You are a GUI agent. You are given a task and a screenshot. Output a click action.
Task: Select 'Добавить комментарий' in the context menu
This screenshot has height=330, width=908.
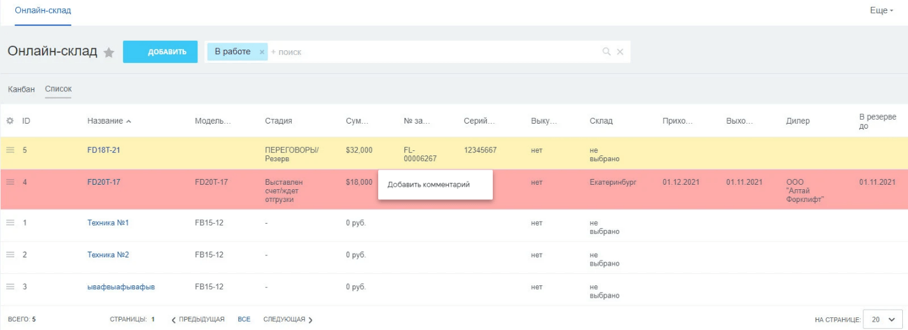(x=429, y=185)
